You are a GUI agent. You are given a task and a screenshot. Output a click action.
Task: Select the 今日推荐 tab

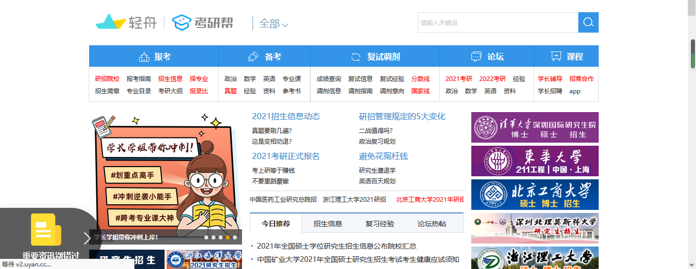pyautogui.click(x=276, y=223)
